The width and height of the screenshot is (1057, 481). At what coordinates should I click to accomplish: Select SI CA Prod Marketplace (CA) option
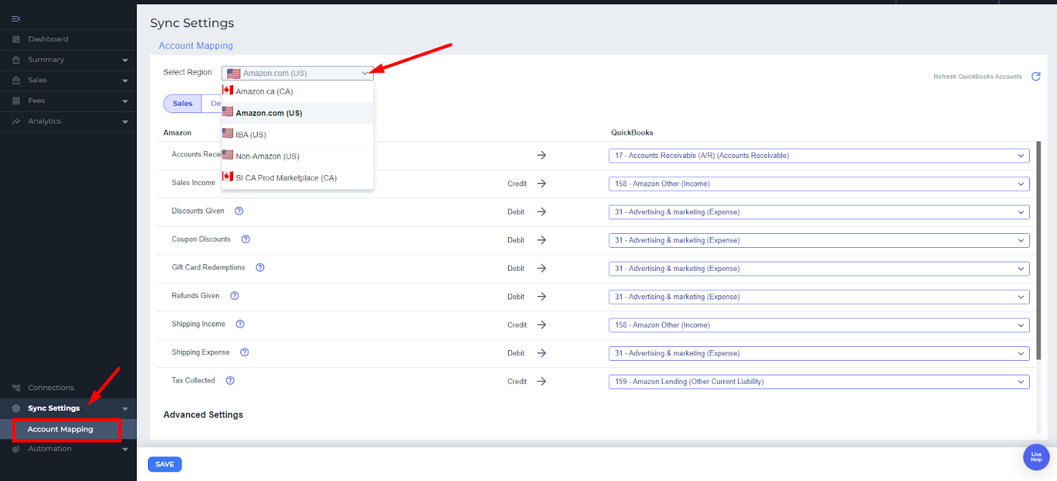(x=297, y=178)
